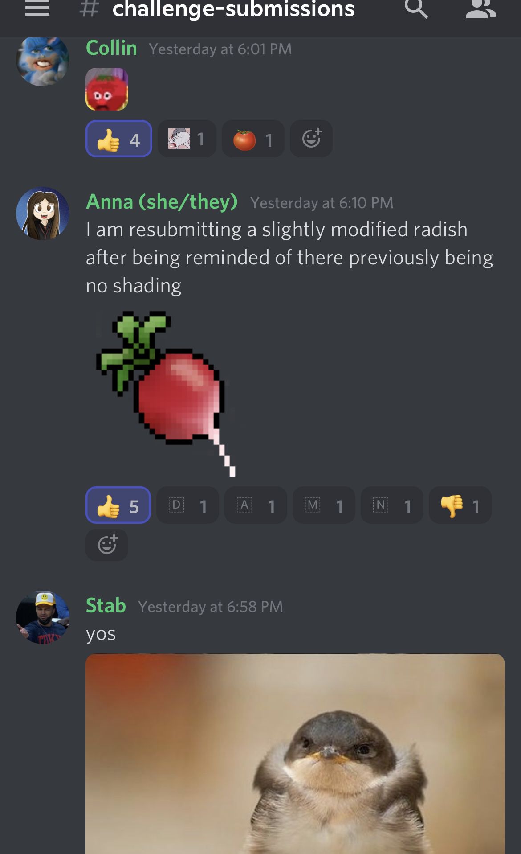
Task: Toggle the letter D reaction
Action: pos(187,505)
